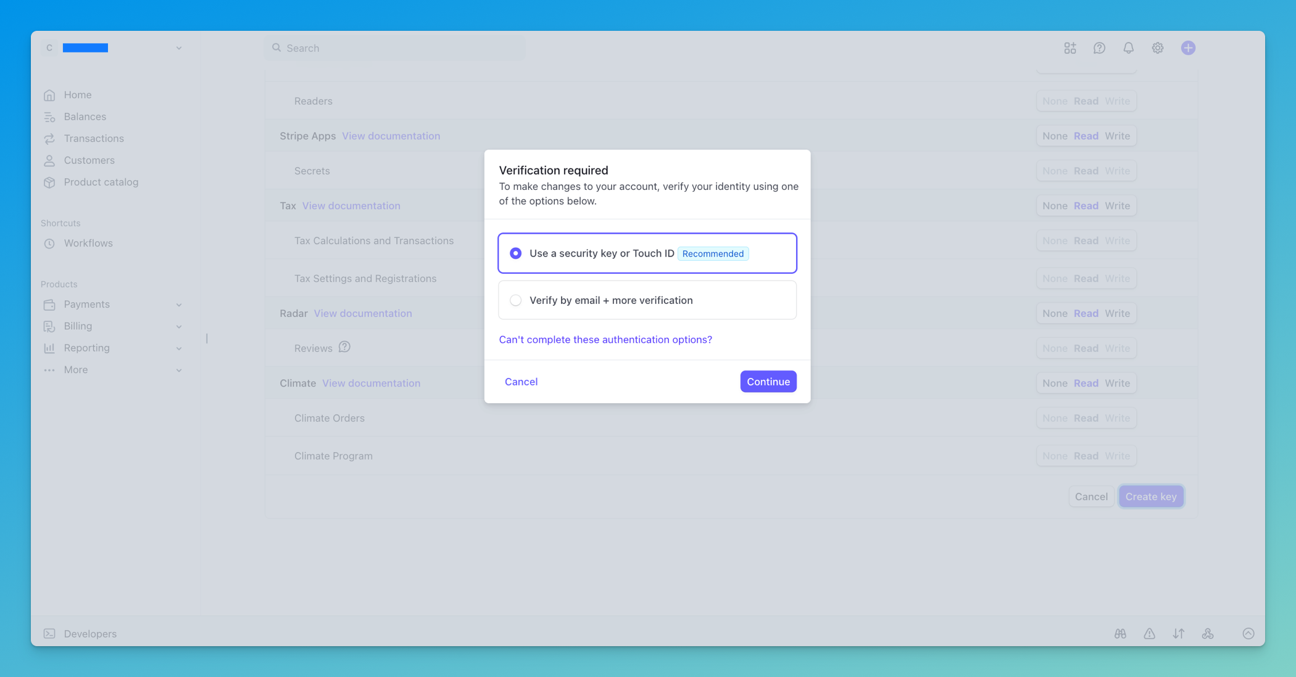
Task: Click the purple plus create icon
Action: pos(1187,47)
